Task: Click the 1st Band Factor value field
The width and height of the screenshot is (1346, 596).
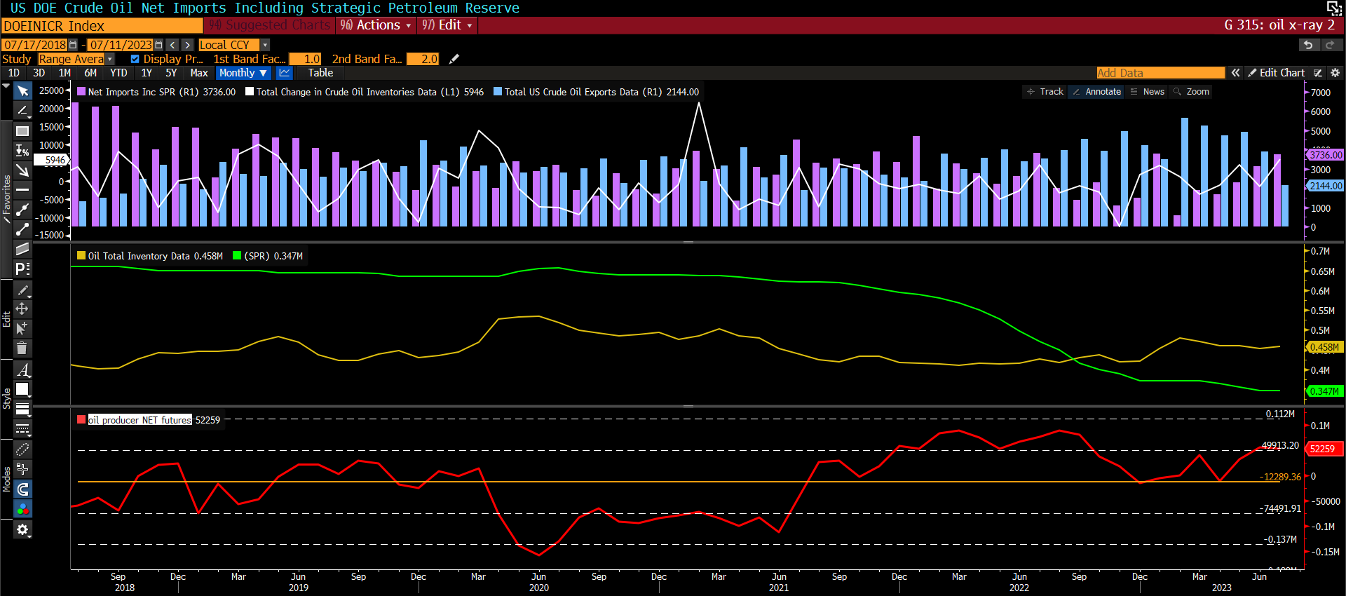Action: (305, 59)
